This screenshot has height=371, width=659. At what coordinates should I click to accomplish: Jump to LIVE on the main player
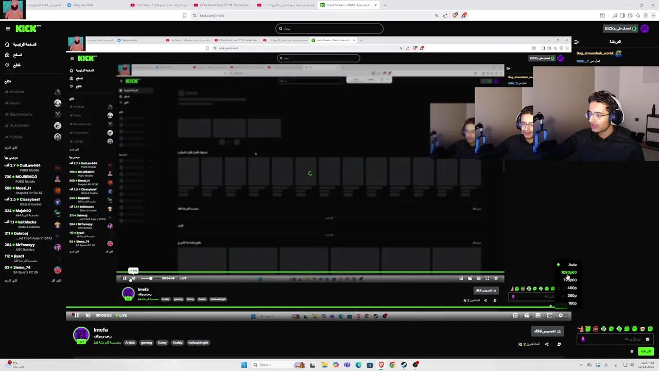122,315
